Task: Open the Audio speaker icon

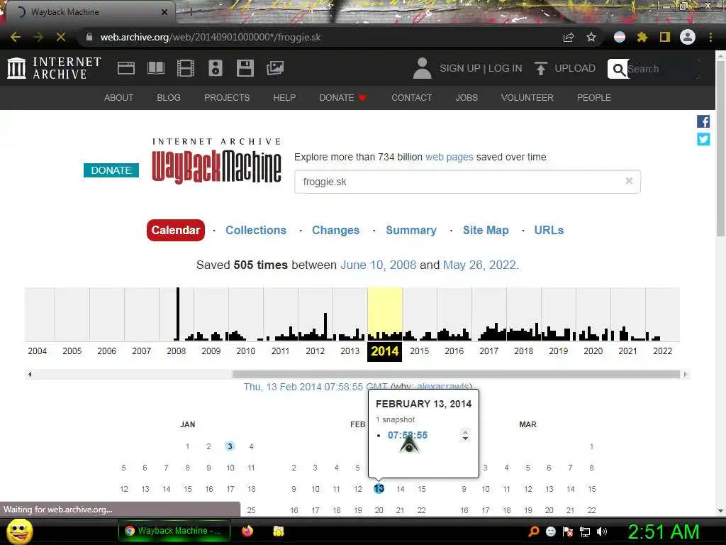Action: click(216, 68)
